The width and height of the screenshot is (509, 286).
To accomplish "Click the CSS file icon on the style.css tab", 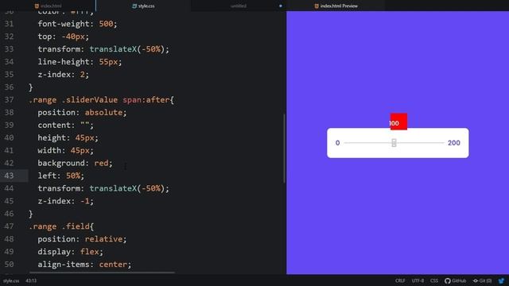I will tap(134, 6).
